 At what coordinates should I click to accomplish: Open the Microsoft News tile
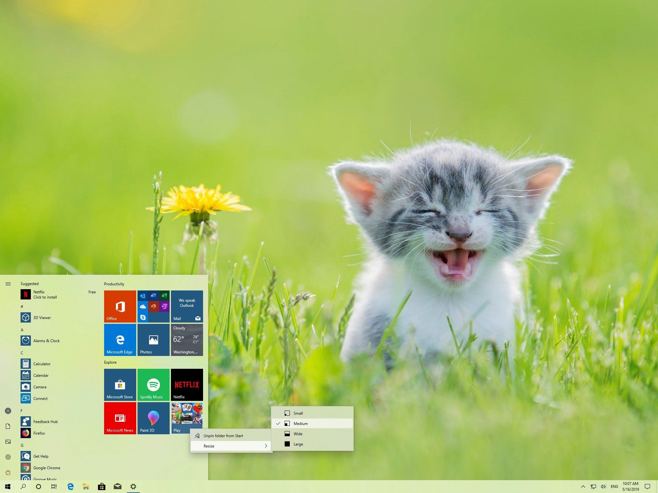[x=120, y=418]
